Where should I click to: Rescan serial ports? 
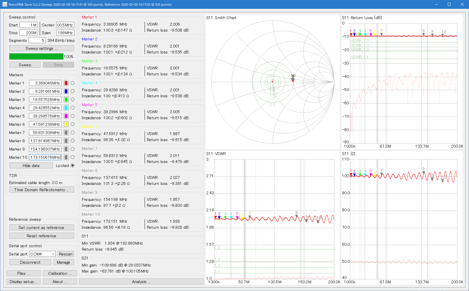pyautogui.click(x=66, y=254)
